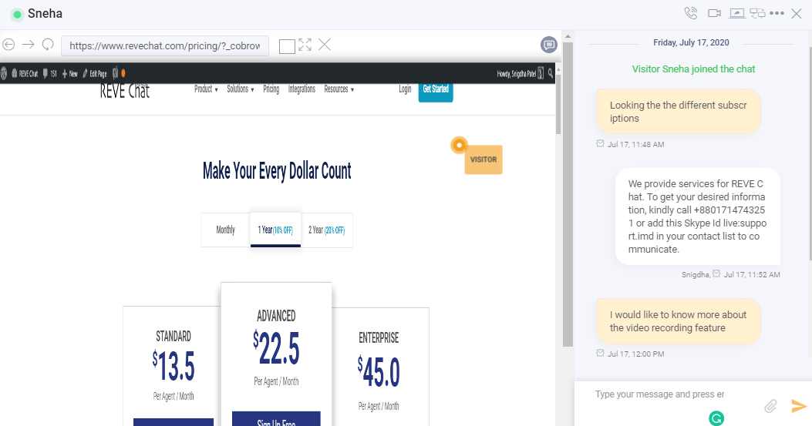Viewport: 812px width, 426px height.
Task: Open REVE Chat site link in admin bar
Action: (25, 73)
